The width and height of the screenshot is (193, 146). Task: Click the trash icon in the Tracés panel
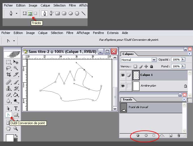(179, 136)
